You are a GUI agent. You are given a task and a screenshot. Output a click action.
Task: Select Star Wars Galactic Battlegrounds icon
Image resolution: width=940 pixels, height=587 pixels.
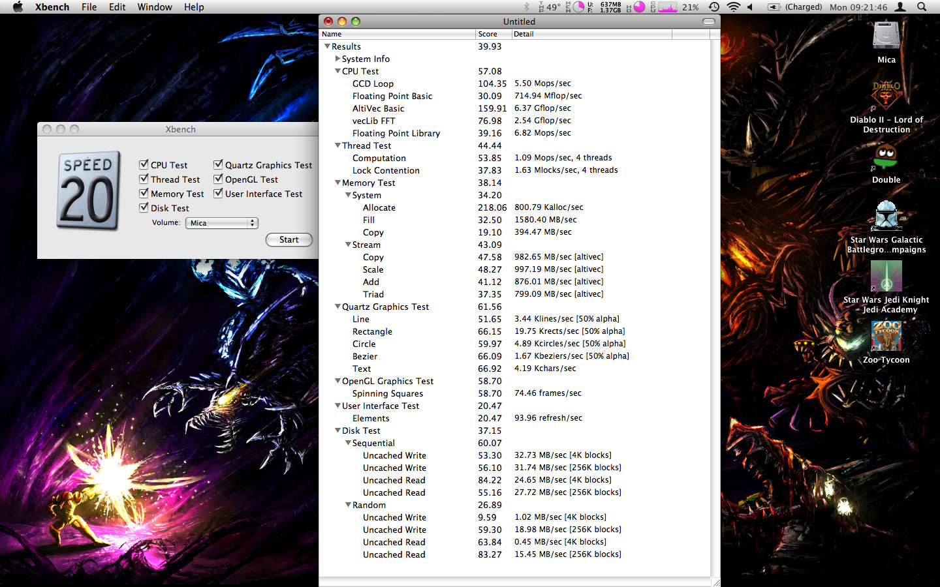tap(886, 216)
